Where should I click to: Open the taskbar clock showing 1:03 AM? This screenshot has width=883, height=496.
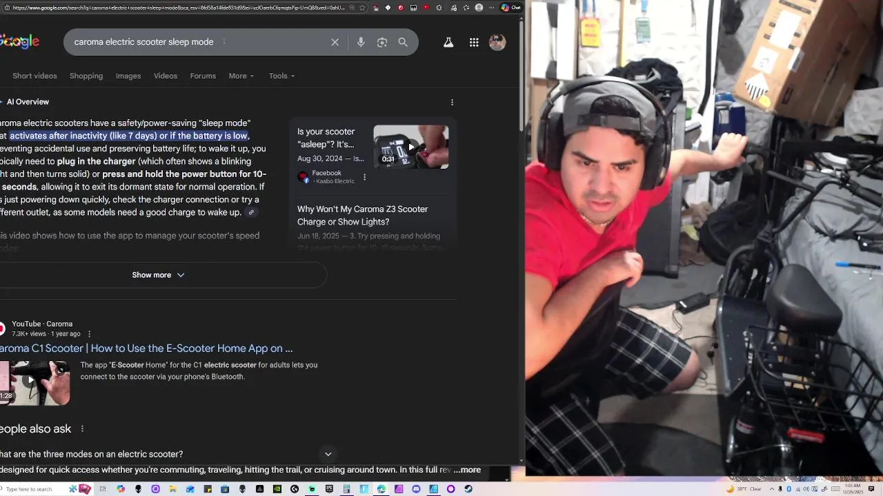click(x=853, y=489)
